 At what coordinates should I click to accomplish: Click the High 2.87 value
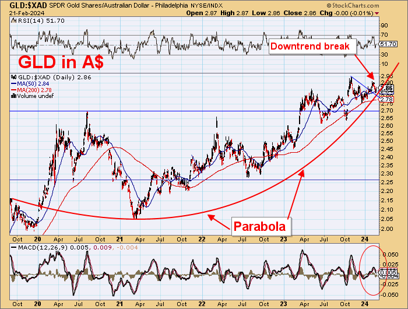click(234, 13)
